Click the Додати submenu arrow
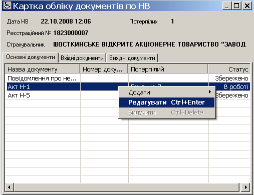The height and width of the screenshot is (195, 254). pos(210,92)
